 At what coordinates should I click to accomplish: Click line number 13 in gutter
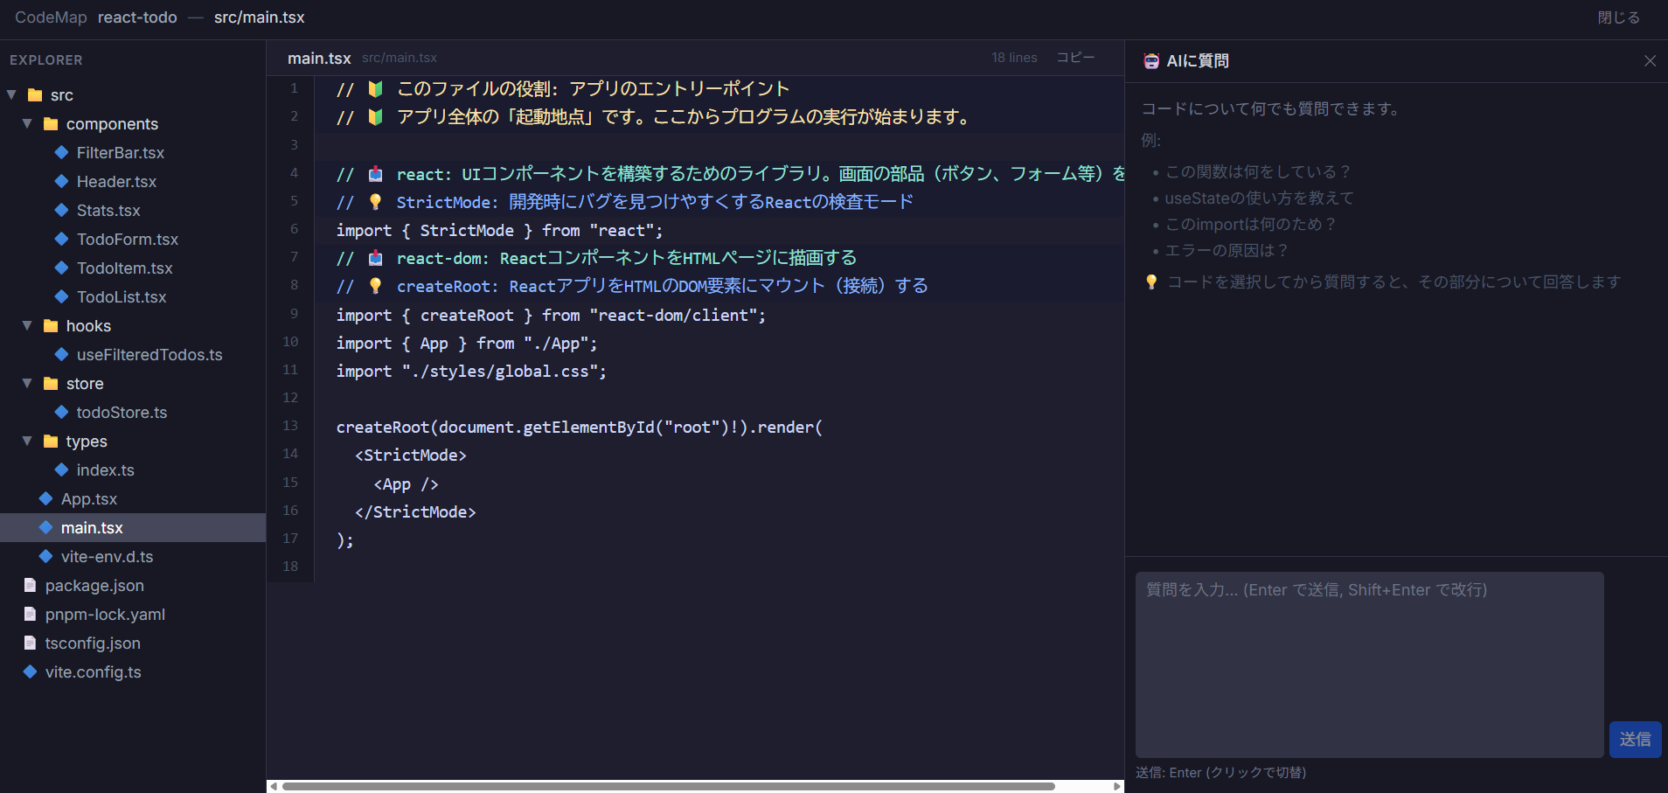click(290, 426)
